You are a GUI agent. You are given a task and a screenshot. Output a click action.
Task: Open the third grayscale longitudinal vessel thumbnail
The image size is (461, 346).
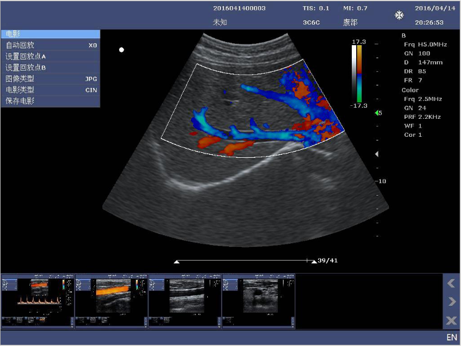(x=185, y=301)
